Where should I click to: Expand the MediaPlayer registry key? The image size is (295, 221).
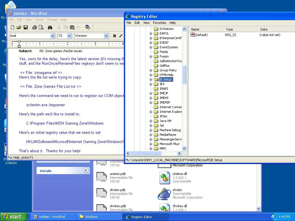click(x=151, y=135)
